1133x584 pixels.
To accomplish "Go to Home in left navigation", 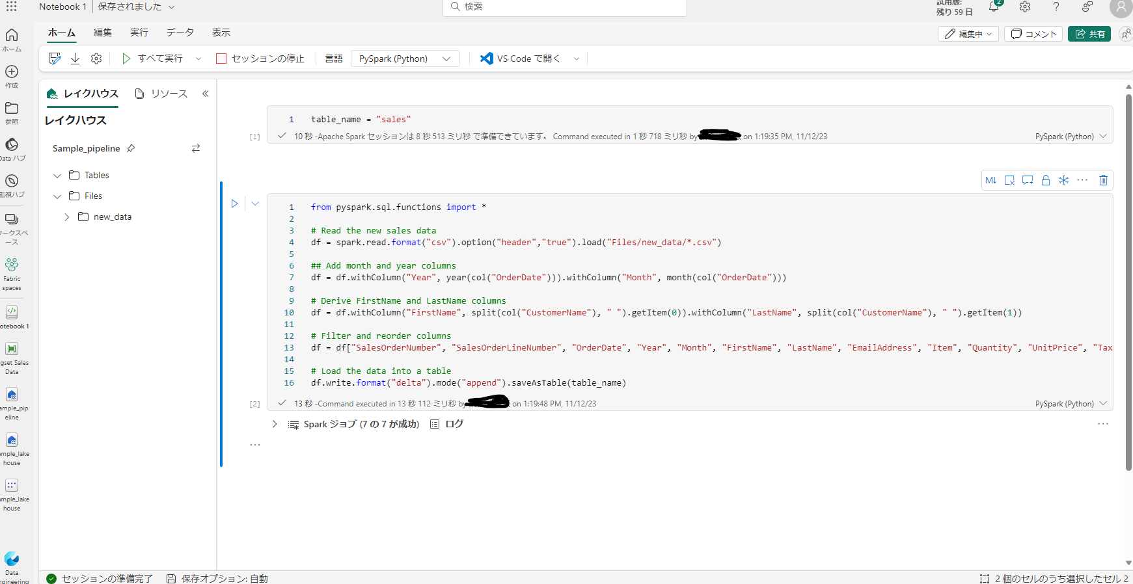I will (12, 40).
